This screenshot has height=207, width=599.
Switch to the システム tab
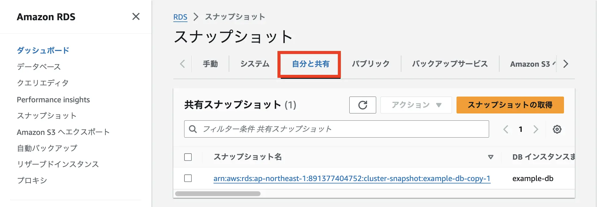pyautogui.click(x=255, y=64)
